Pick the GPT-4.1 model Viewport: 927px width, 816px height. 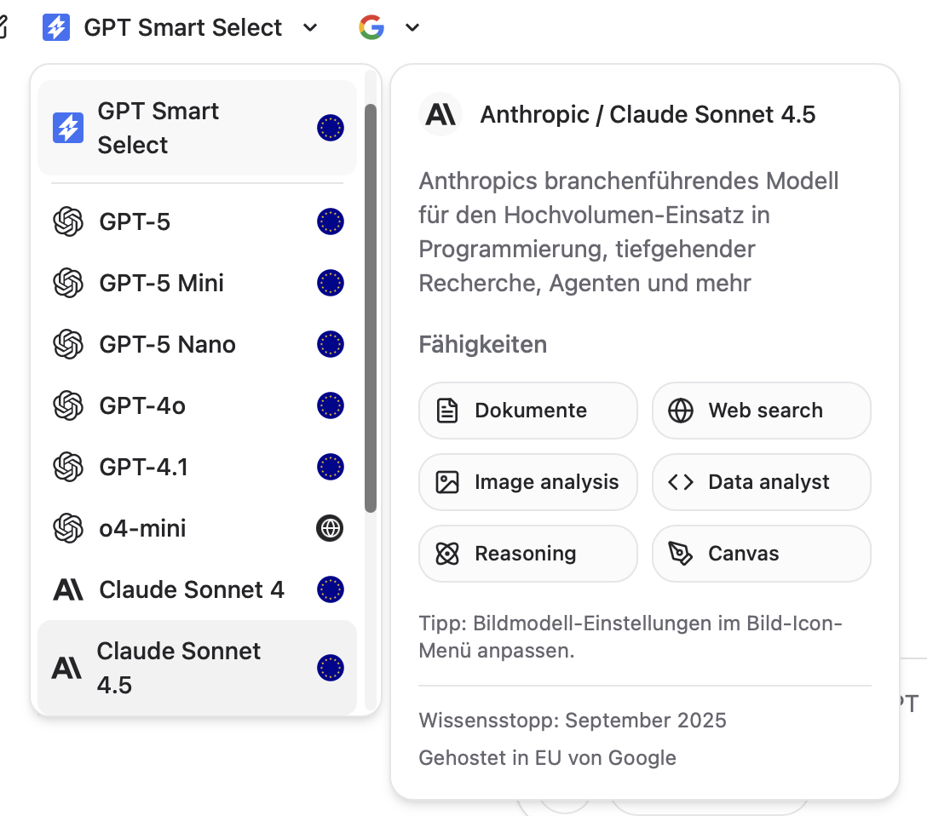(x=197, y=467)
